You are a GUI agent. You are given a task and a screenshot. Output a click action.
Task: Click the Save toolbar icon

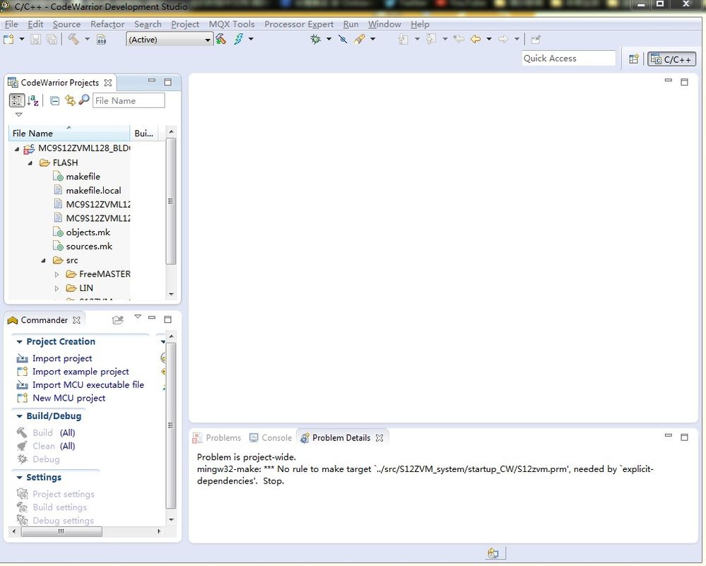(35, 40)
